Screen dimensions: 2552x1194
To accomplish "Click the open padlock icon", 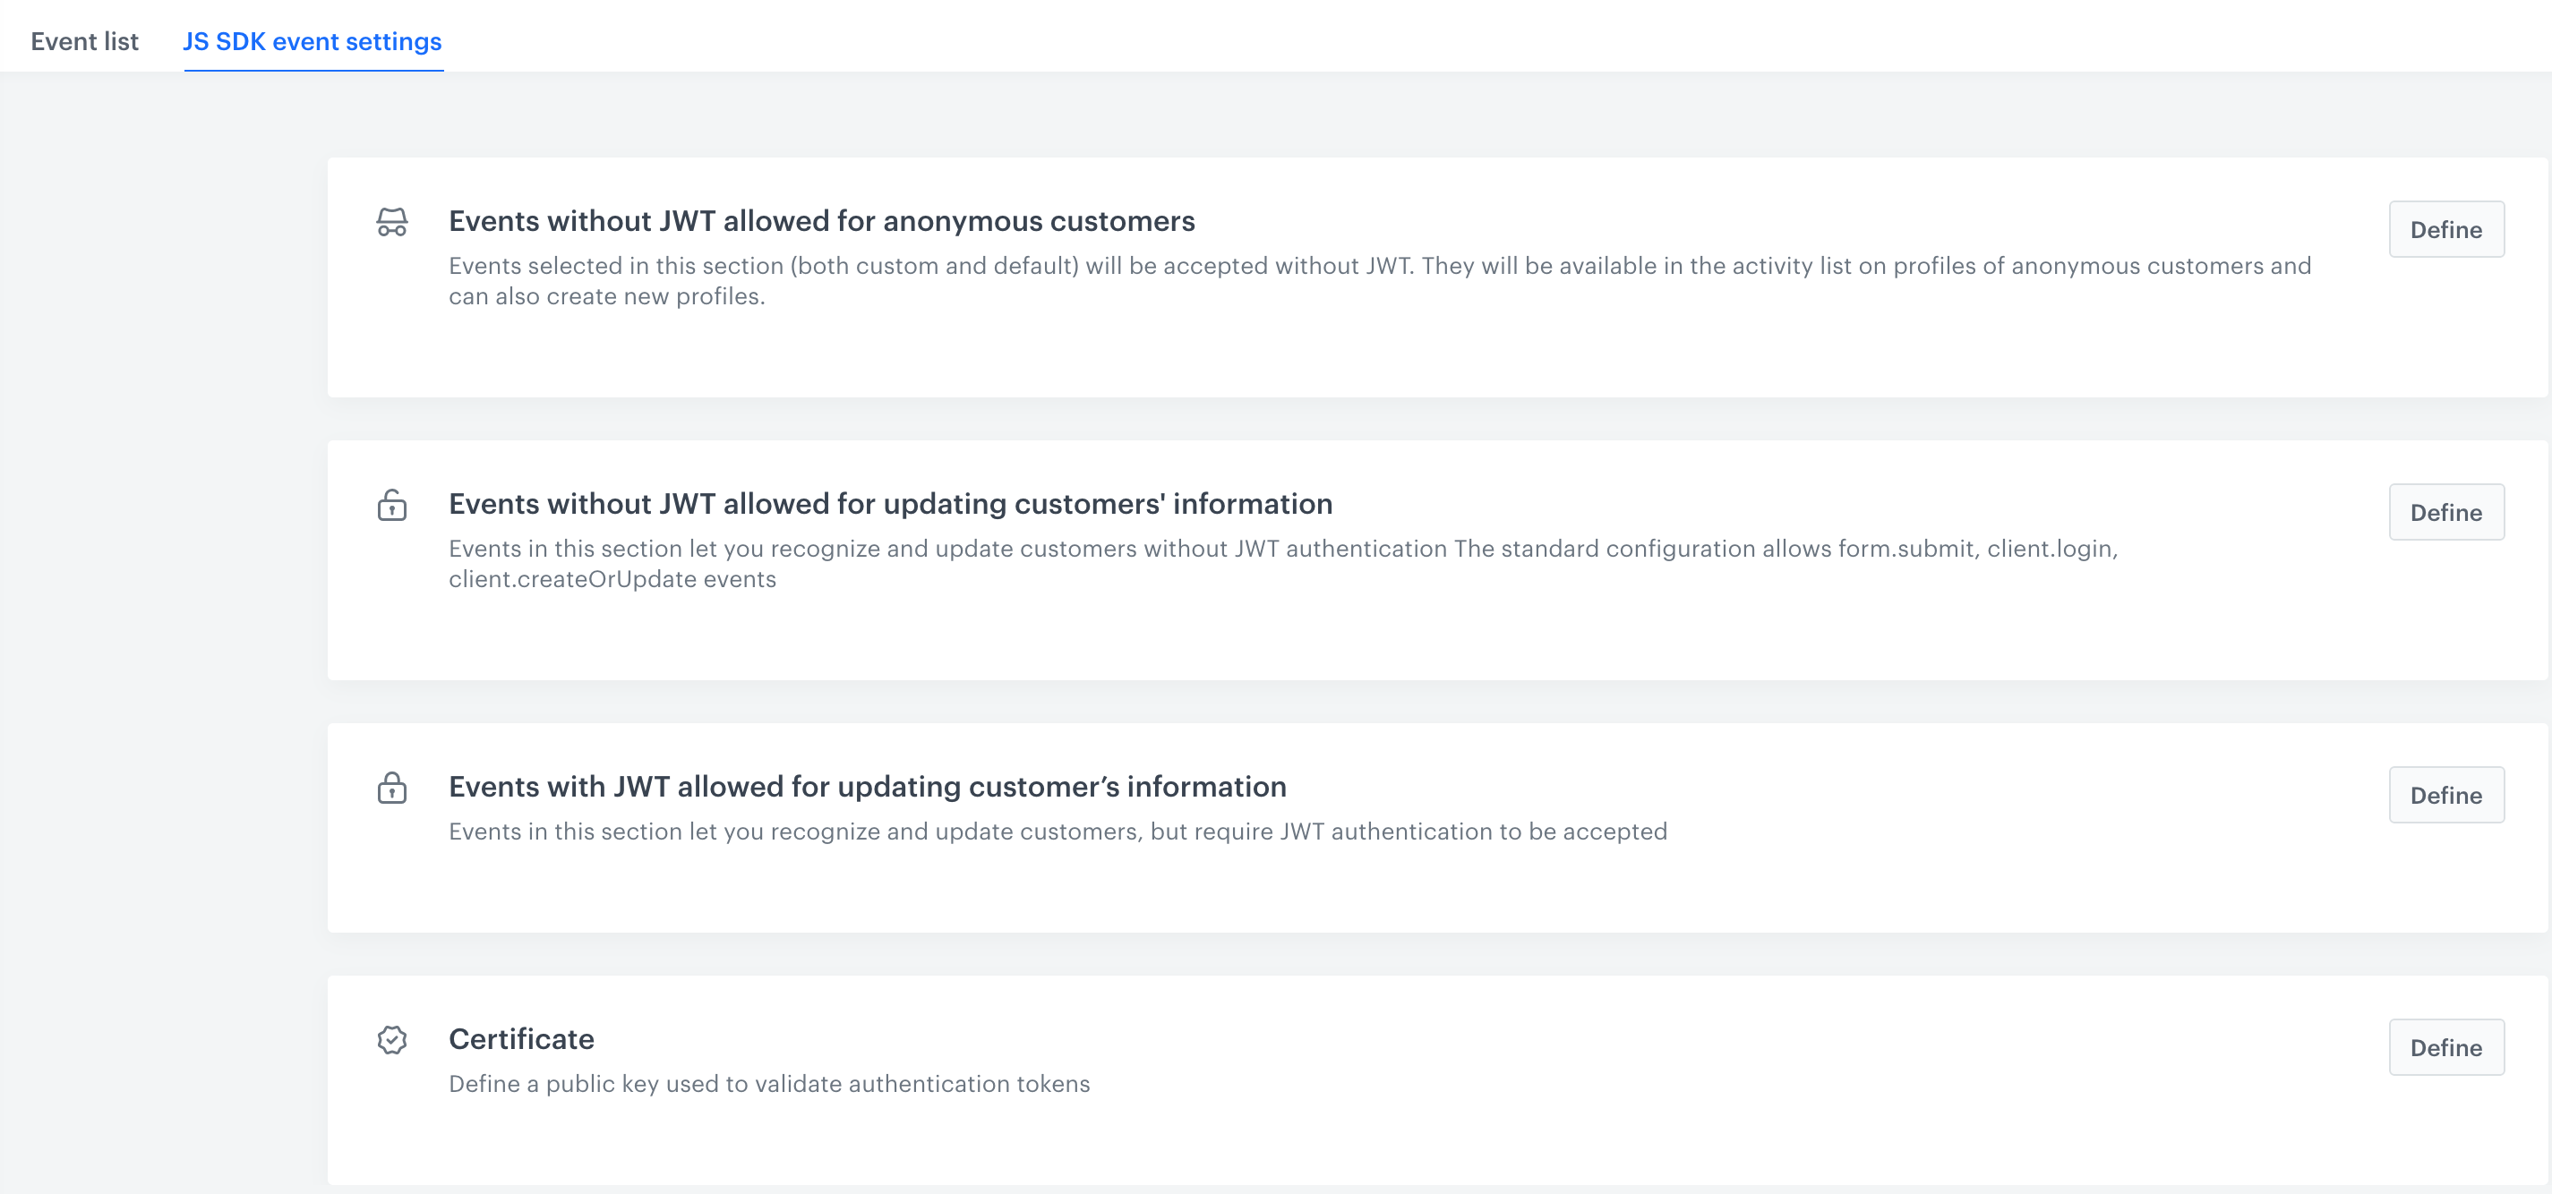I will tap(391, 505).
